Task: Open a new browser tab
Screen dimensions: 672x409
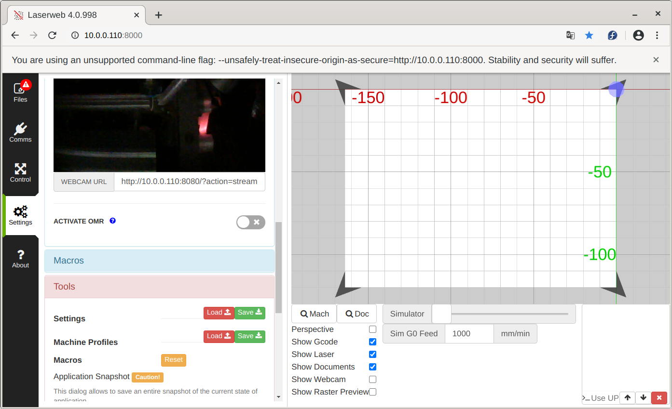Action: tap(158, 15)
